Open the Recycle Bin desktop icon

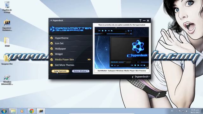(x=7, y=7)
